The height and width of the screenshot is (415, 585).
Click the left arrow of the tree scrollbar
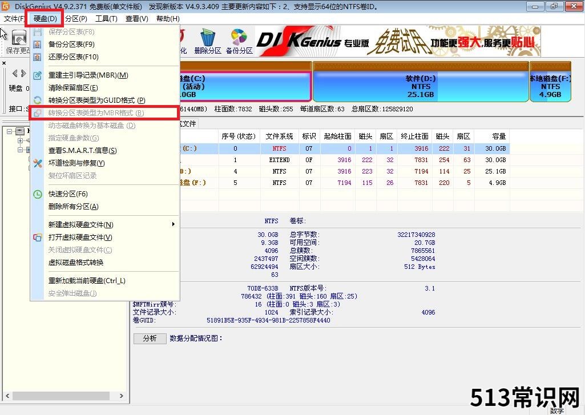7,396
